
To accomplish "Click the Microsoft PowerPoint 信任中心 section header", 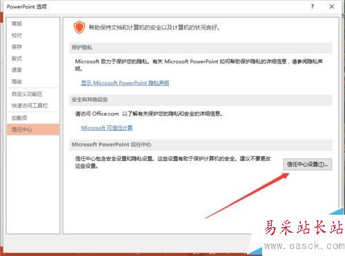I will point(201,145).
